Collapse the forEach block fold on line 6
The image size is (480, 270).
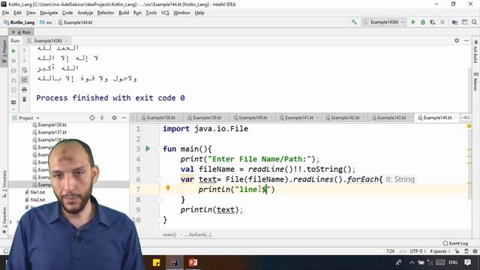tap(160, 179)
